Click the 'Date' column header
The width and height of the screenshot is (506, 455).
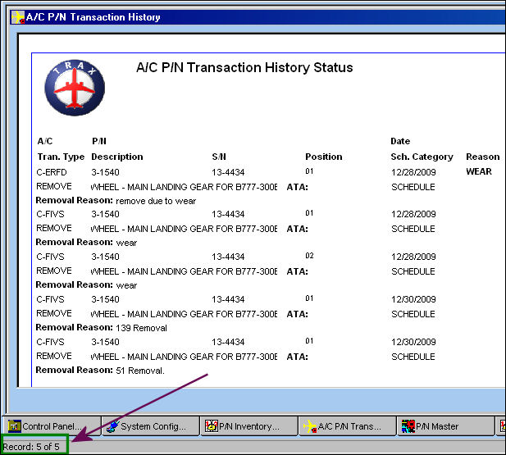tap(400, 141)
